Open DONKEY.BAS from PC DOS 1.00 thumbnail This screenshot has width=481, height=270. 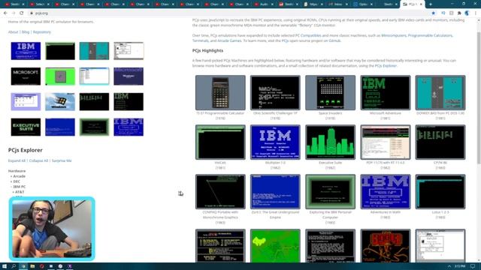(440, 92)
